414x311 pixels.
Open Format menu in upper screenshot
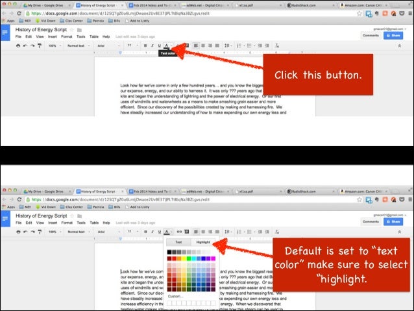[x=67, y=36]
